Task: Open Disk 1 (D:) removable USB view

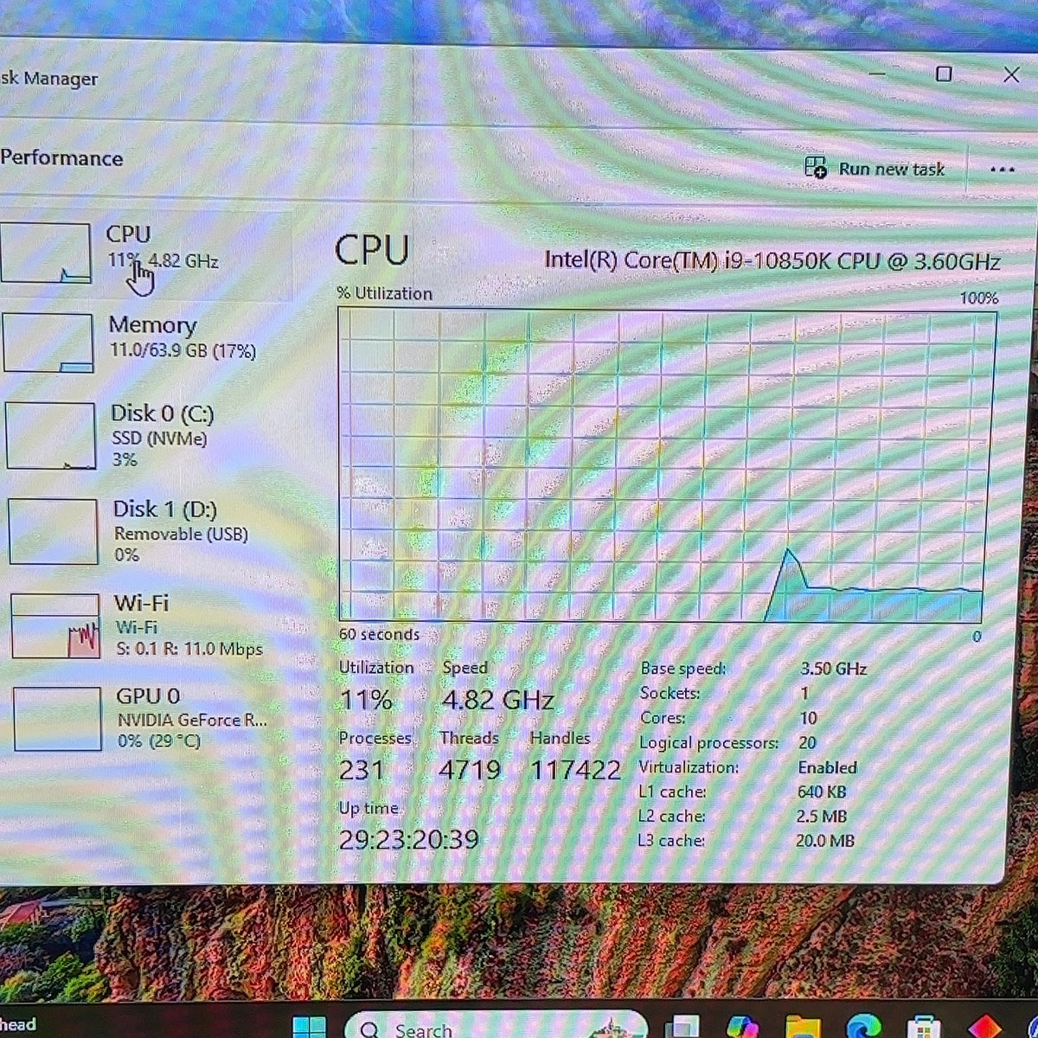Action: (149, 531)
